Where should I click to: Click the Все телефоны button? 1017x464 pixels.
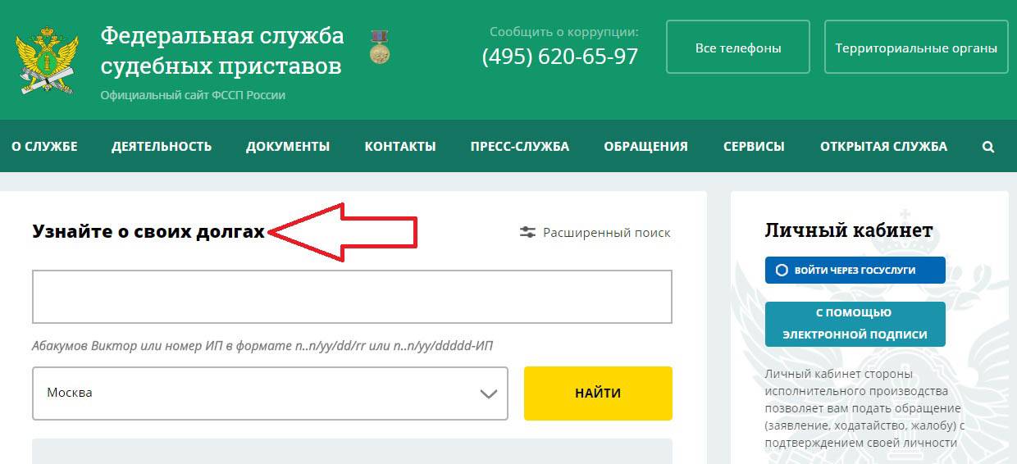point(738,48)
